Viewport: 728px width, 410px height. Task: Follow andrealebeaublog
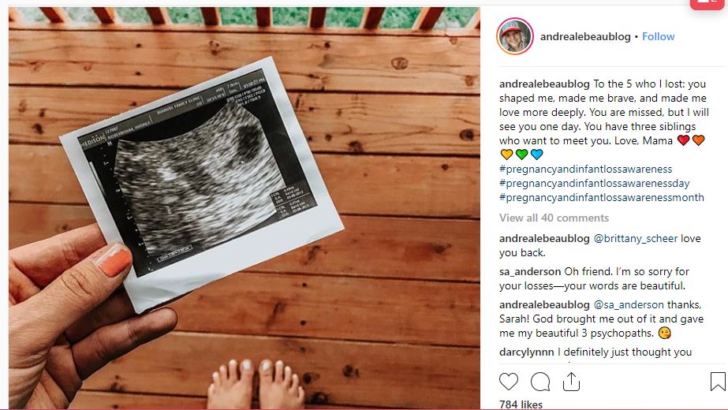coord(658,37)
